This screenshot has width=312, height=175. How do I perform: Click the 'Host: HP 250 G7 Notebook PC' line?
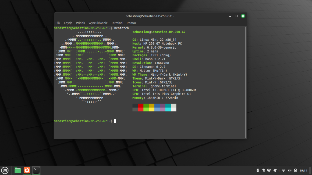pyautogui.click(x=157, y=43)
